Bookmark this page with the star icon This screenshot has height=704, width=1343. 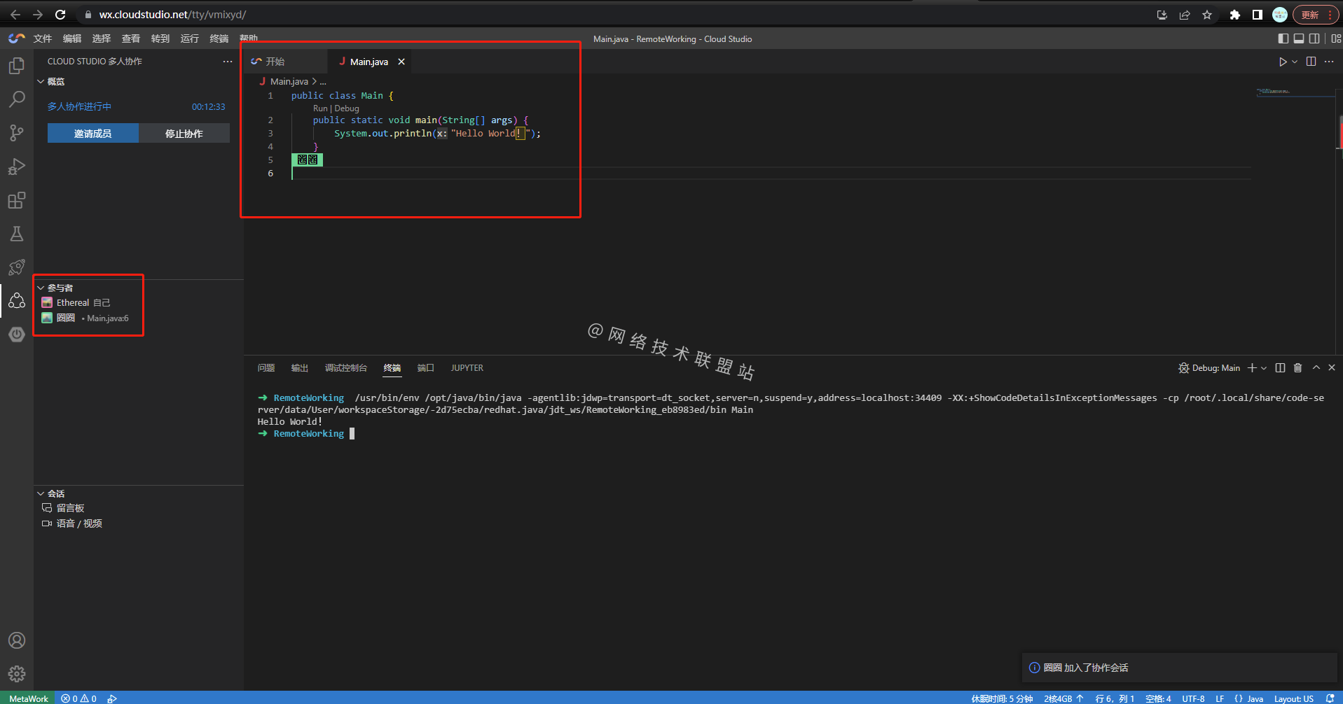point(1207,15)
